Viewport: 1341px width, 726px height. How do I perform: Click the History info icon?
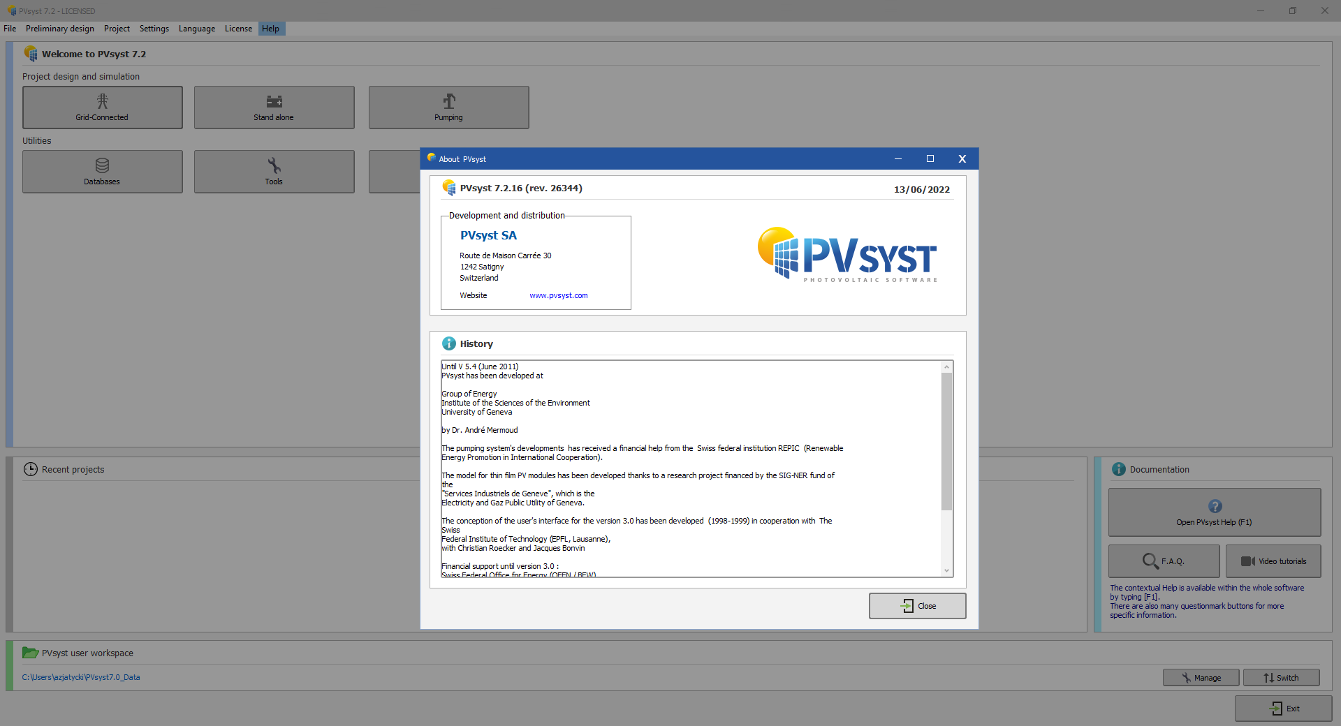(449, 343)
